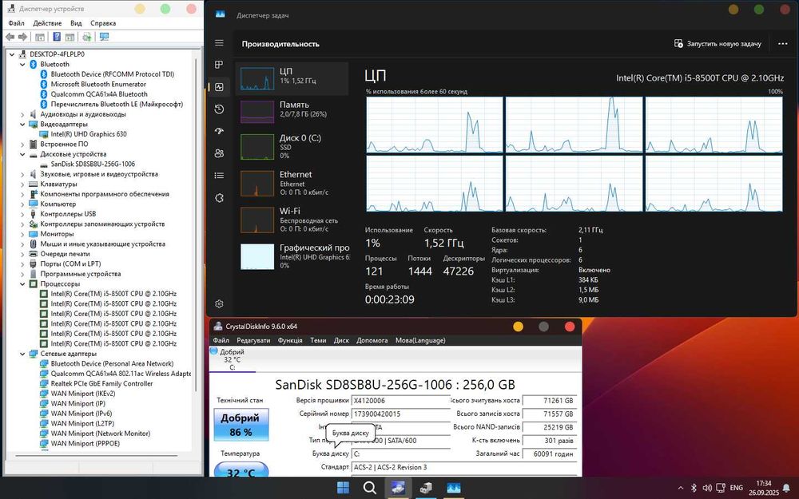The height and width of the screenshot is (499, 799).
Task: Select the C: disk tab in CrystalDiskInfo
Action: pyautogui.click(x=233, y=359)
